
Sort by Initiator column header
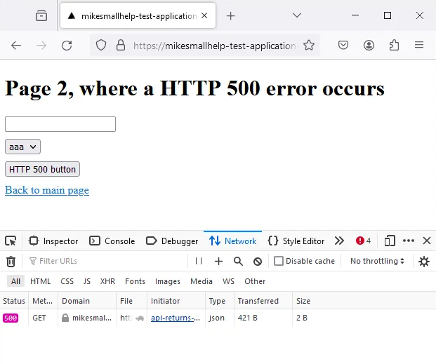(176, 301)
